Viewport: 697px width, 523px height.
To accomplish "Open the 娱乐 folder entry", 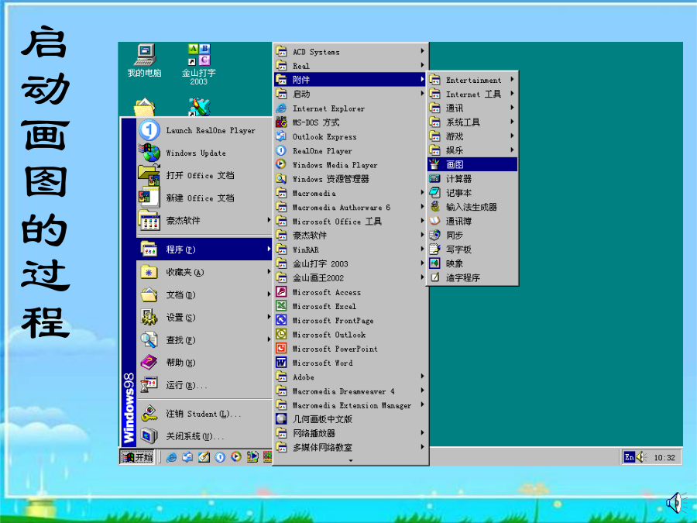I will click(472, 150).
